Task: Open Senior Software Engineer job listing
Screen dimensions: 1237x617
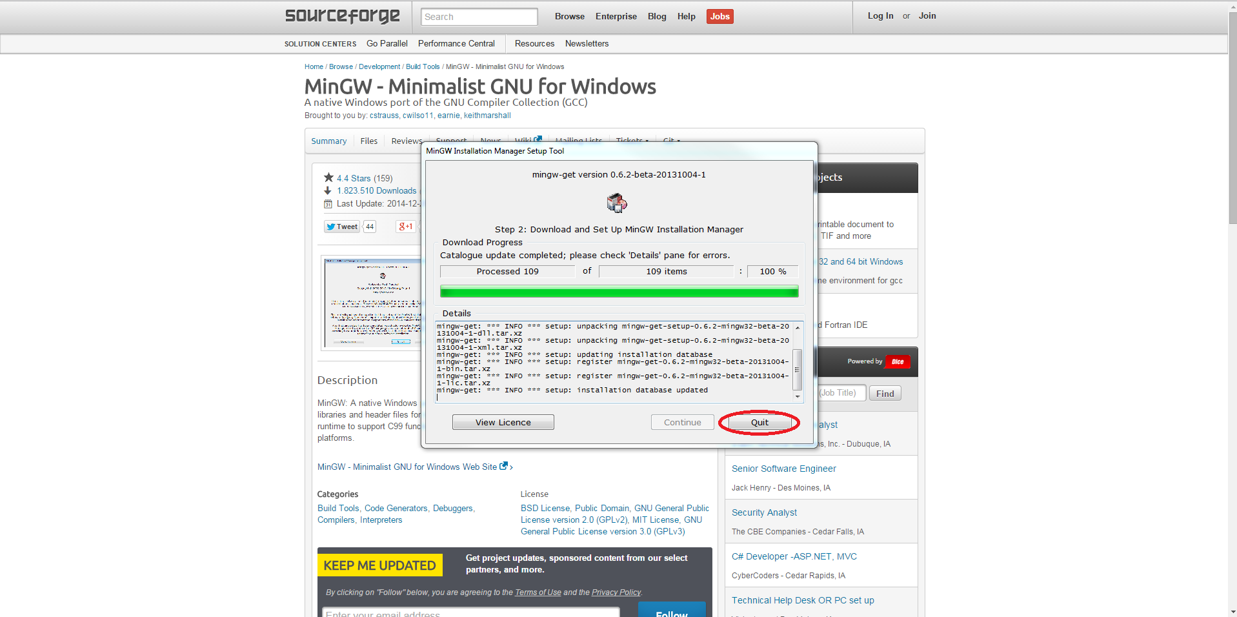Action: (784, 469)
